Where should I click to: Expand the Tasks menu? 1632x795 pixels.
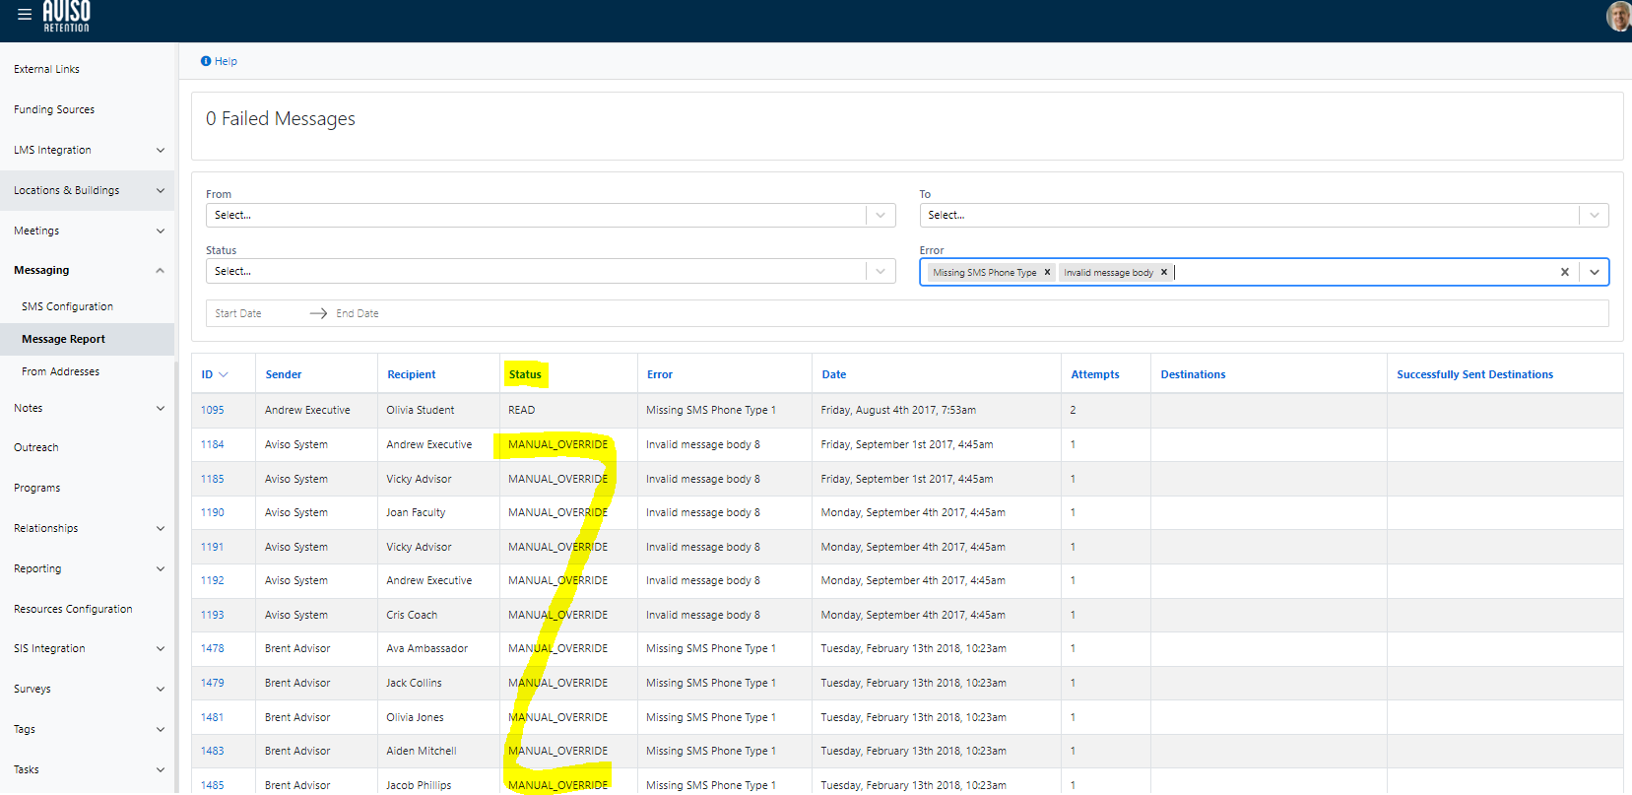coord(88,769)
